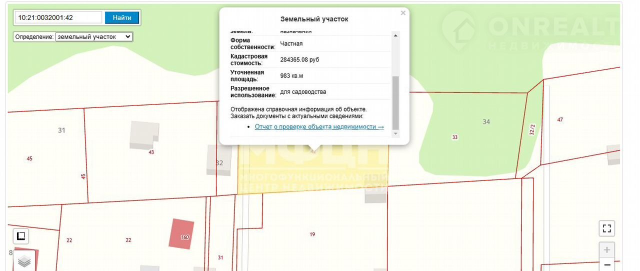
Task: Zoom in with the plus button
Action: [x=607, y=250]
